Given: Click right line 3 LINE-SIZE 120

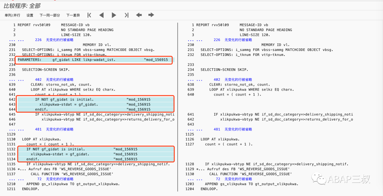Looking at the screenshot, I should [255, 35].
